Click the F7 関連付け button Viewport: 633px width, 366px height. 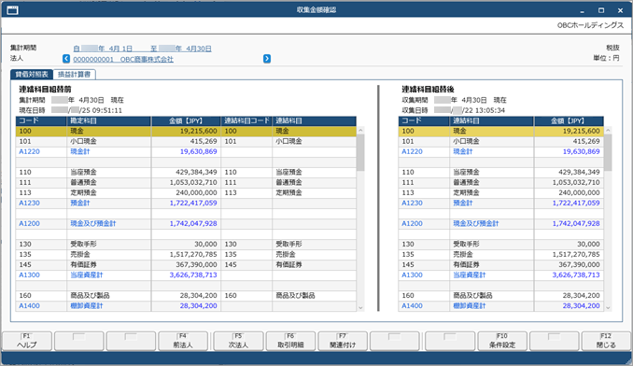pyautogui.click(x=343, y=341)
